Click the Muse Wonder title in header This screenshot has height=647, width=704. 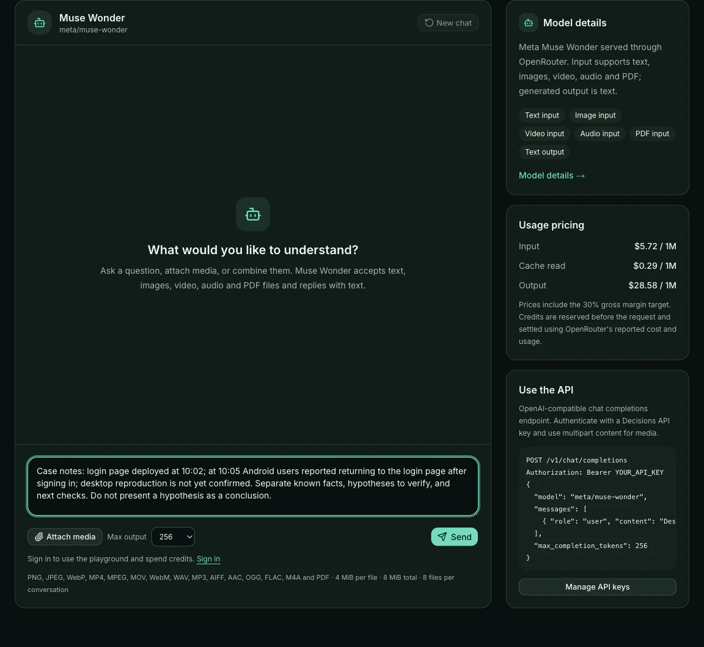coord(92,18)
